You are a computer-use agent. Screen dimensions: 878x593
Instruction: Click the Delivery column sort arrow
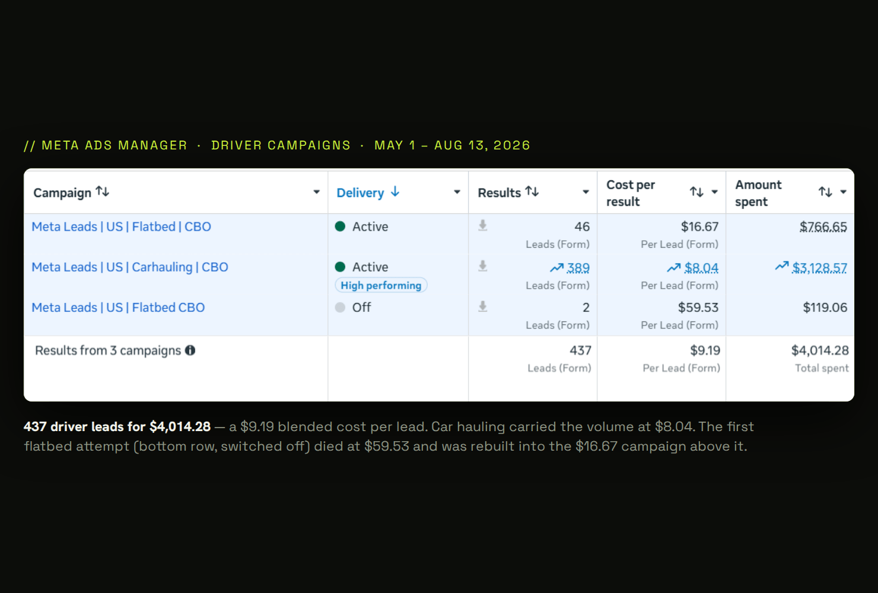pyautogui.click(x=395, y=192)
